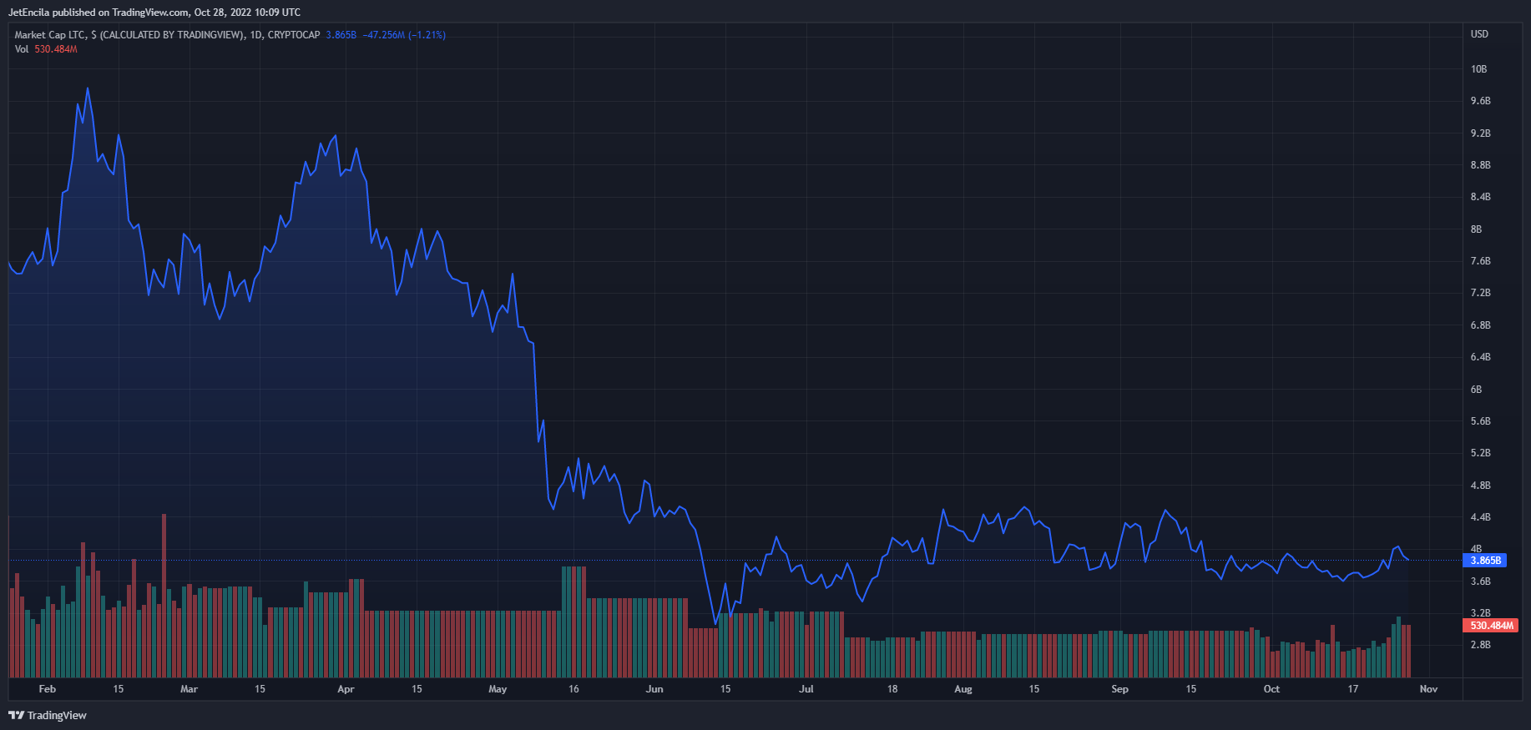This screenshot has width=1531, height=730.
Task: Click the 10B price axis label
Action: tap(1478, 69)
